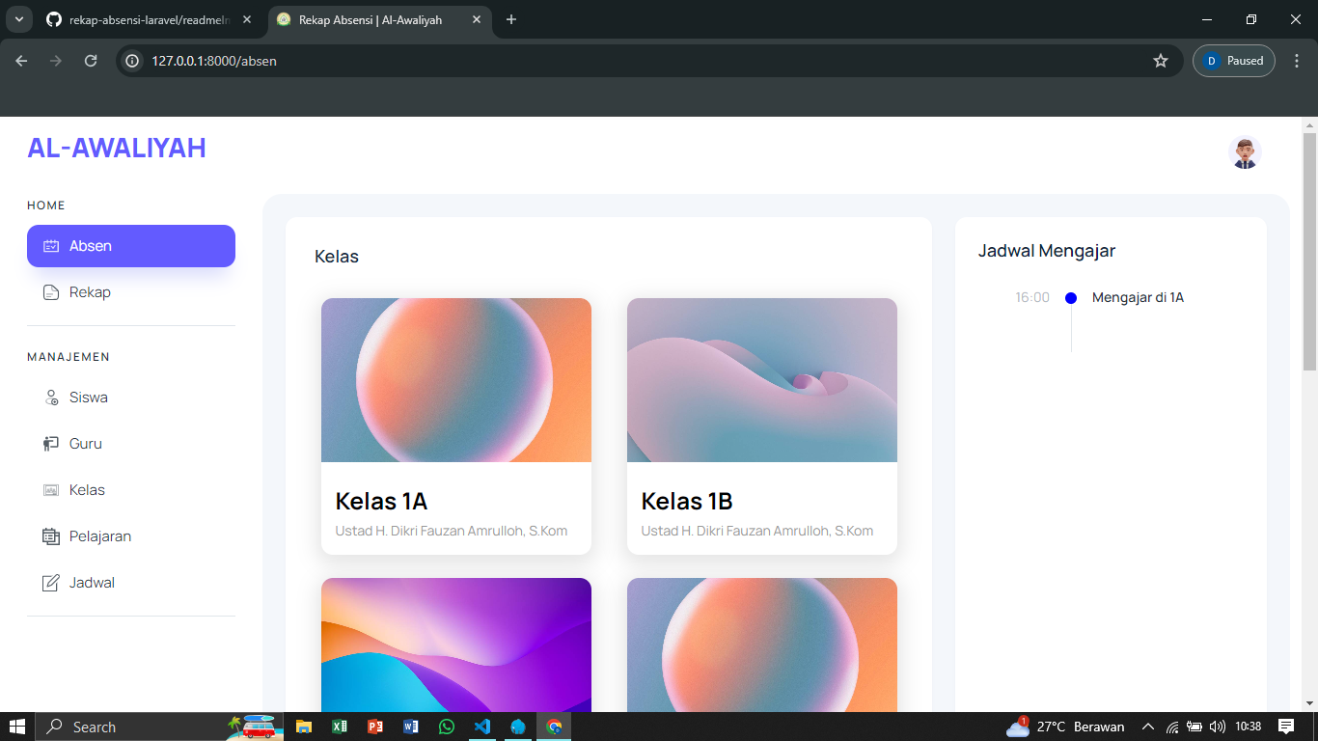Open Kelas from the sidebar icon
The image size is (1318, 741).
52,490
